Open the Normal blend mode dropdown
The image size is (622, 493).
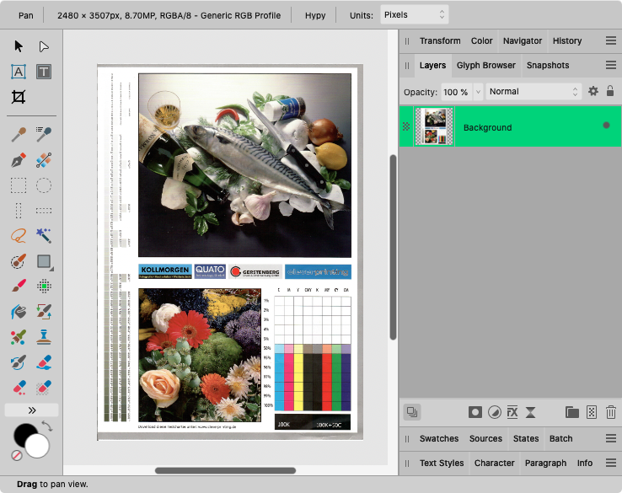534,92
